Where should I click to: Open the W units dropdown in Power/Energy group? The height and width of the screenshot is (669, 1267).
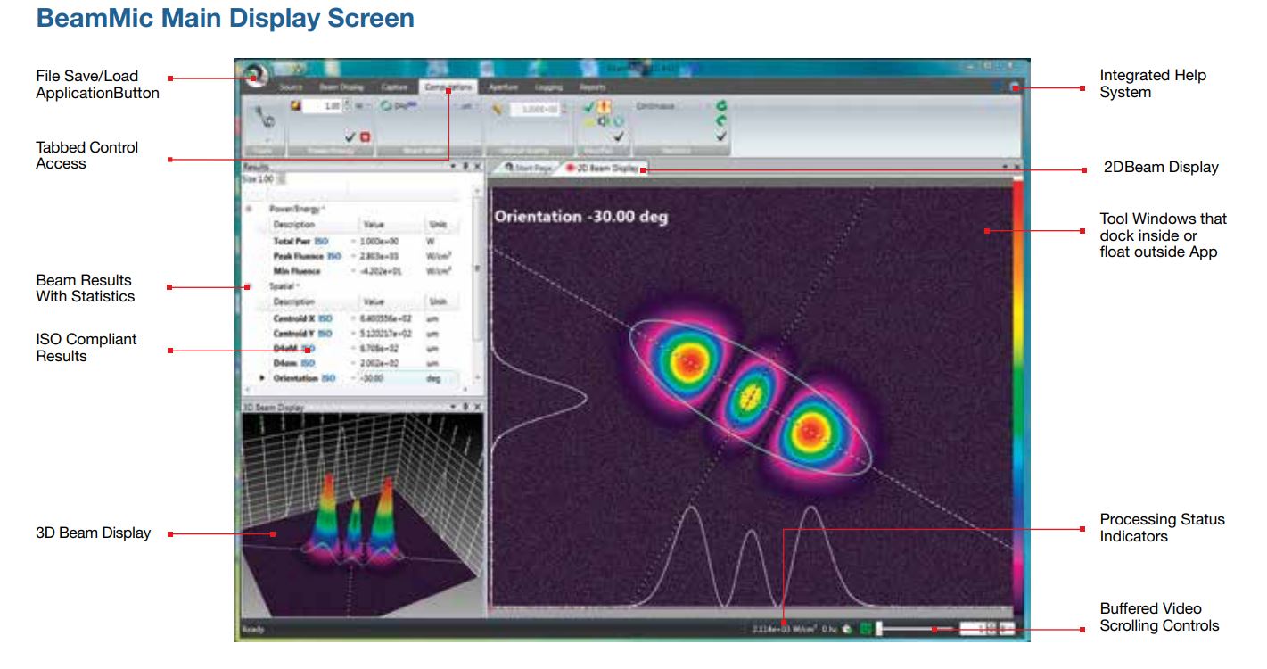pos(364,106)
